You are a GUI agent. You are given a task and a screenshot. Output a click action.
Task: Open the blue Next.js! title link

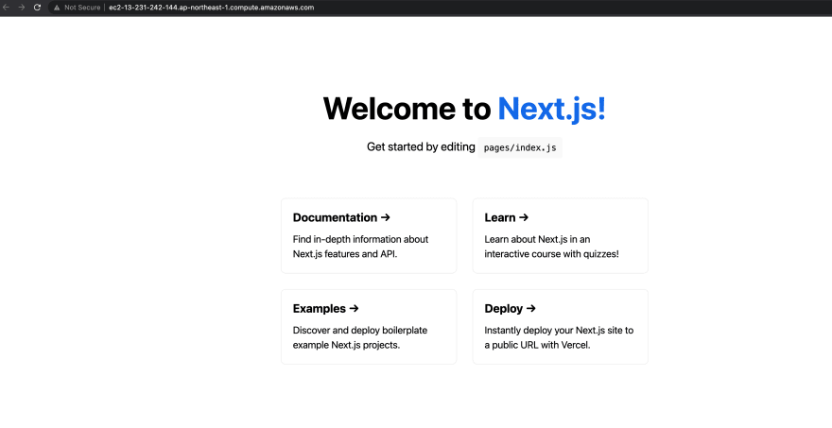(551, 109)
